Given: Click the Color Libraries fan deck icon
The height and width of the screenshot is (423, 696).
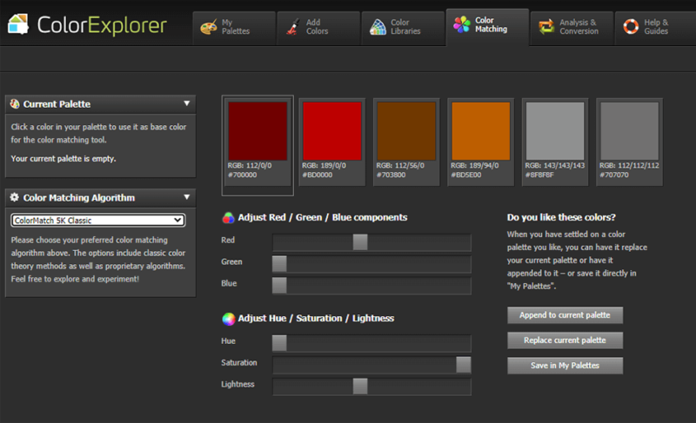Looking at the screenshot, I should click(x=378, y=27).
